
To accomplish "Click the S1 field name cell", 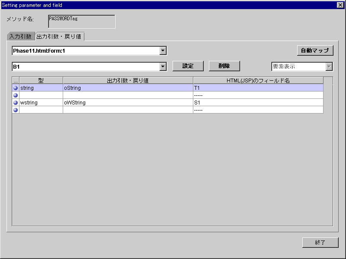I will [x=258, y=103].
